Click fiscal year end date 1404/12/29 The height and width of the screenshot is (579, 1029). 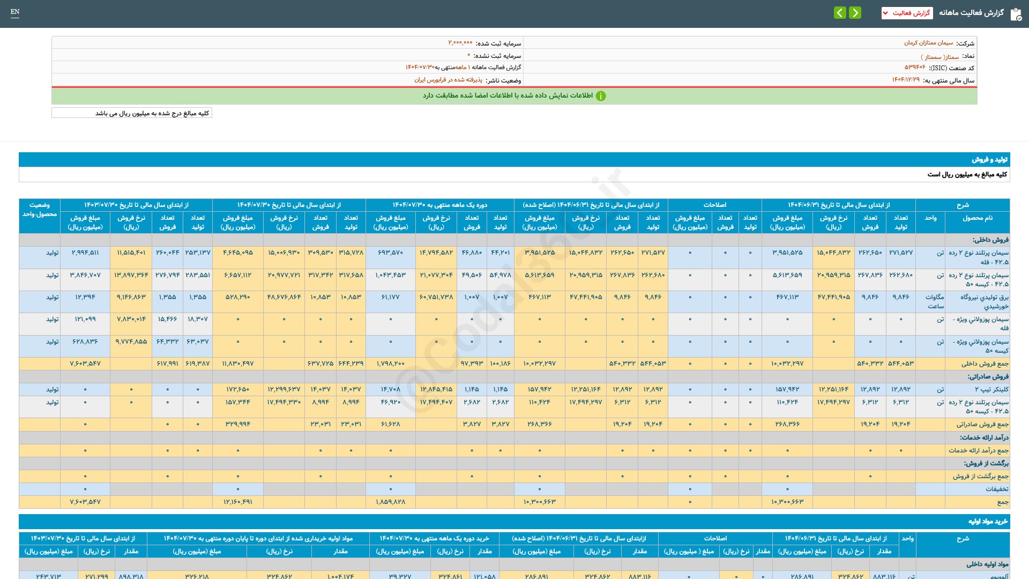point(905,80)
